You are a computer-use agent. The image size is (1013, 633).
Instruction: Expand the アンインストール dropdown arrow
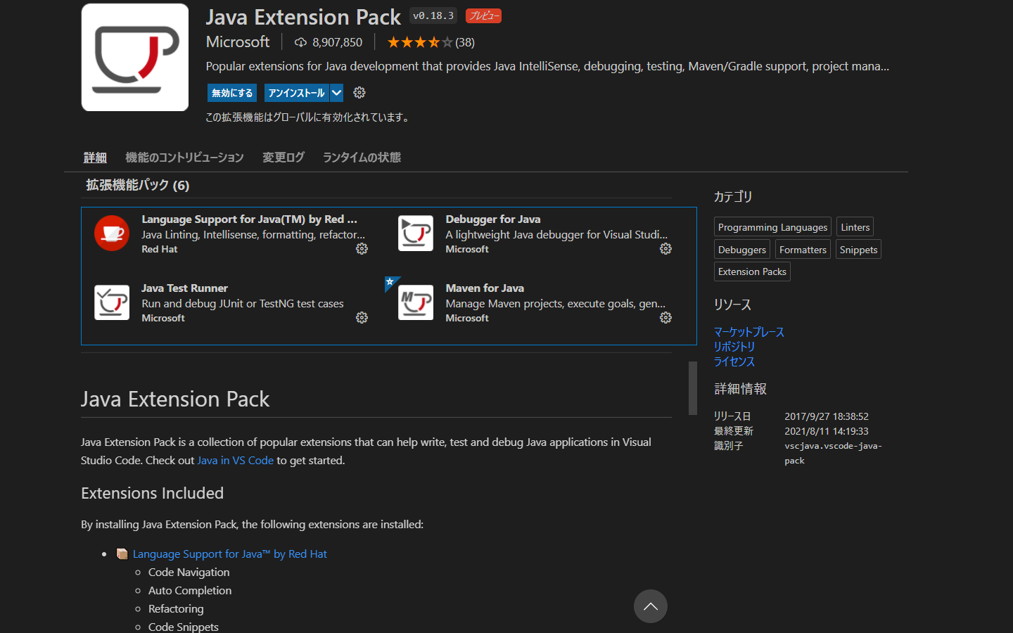[x=336, y=93]
